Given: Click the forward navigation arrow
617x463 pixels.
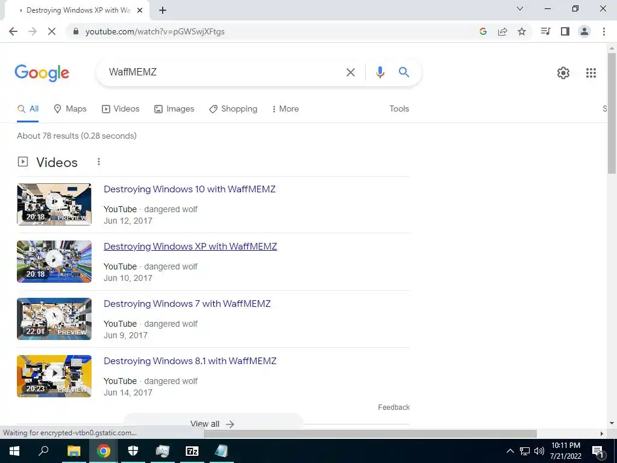Looking at the screenshot, I should pyautogui.click(x=33, y=31).
